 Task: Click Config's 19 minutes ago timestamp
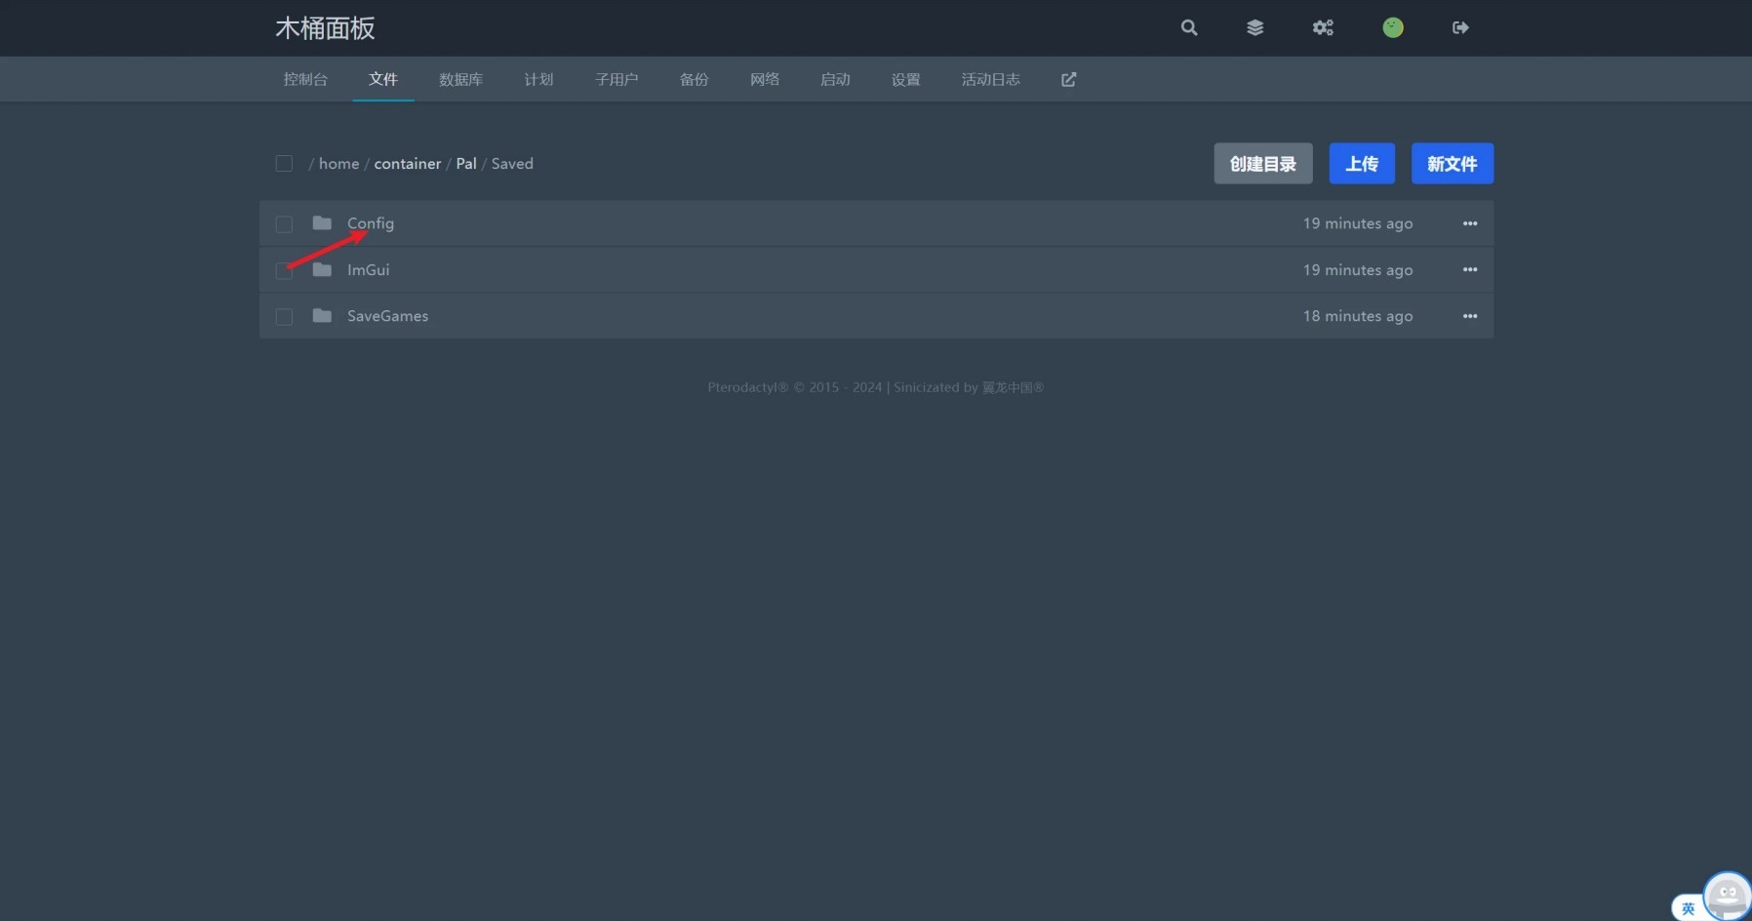coord(1357,223)
